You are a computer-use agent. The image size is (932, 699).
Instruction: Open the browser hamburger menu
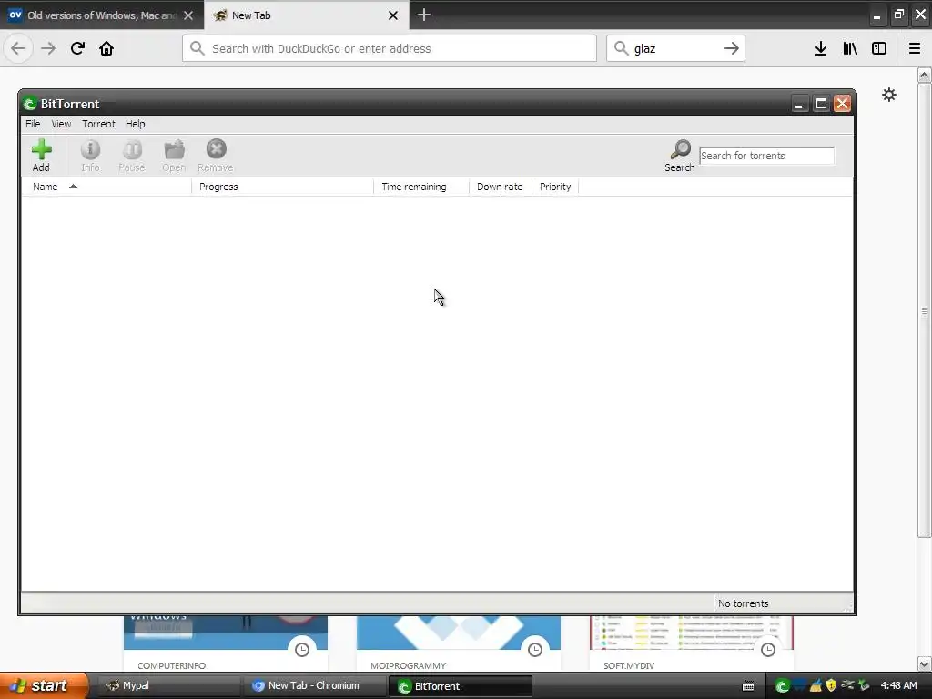pos(914,49)
